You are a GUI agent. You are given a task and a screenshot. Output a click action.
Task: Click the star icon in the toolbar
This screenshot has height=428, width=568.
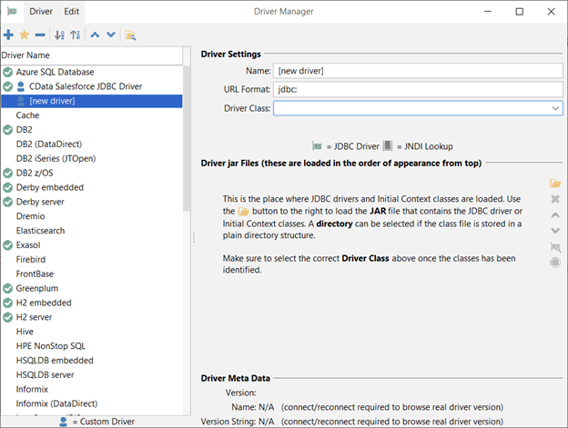pyautogui.click(x=24, y=35)
